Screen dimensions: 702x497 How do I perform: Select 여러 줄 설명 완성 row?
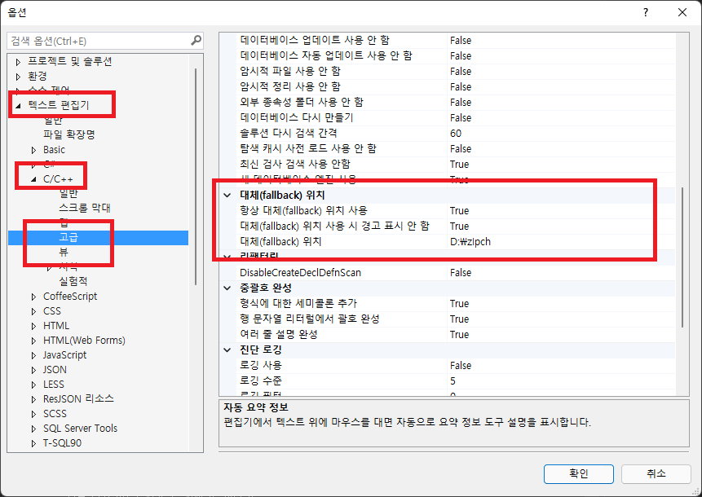457,335
